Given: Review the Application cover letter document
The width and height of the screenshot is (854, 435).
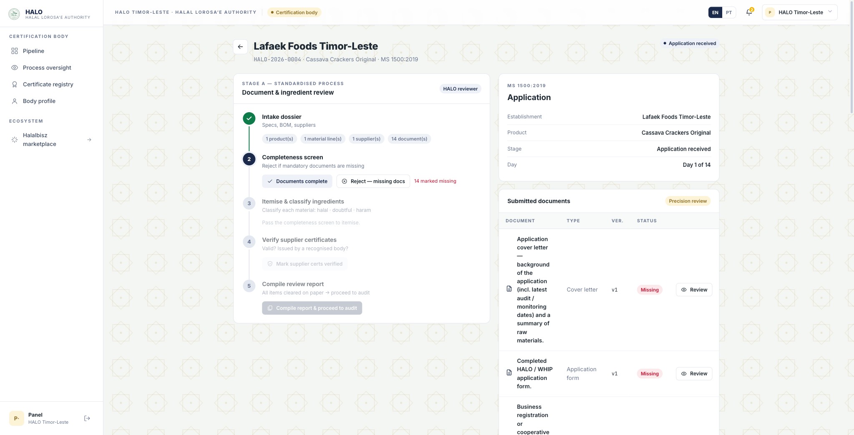Looking at the screenshot, I should (694, 290).
